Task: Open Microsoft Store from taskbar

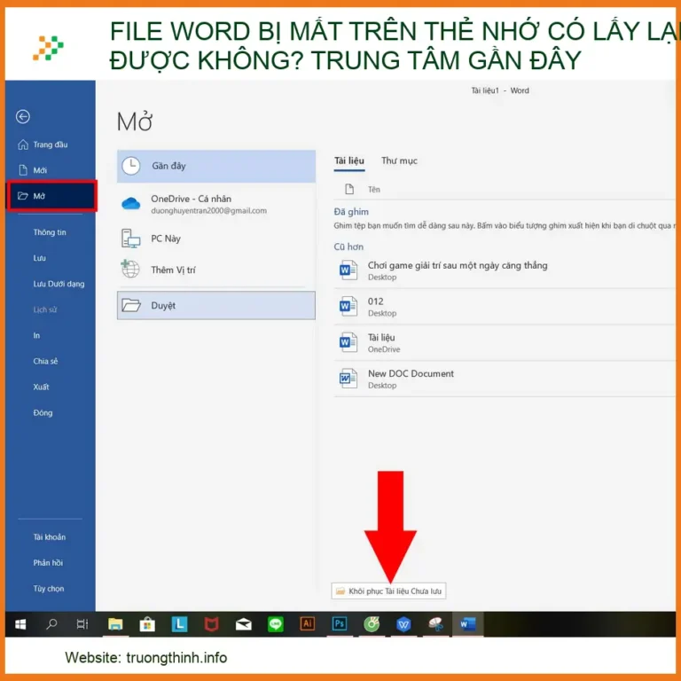Action: pyautogui.click(x=147, y=624)
